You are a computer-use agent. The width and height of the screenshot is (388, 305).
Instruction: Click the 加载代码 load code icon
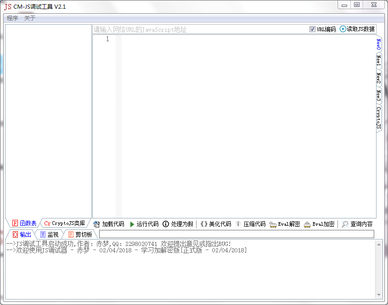click(96, 224)
